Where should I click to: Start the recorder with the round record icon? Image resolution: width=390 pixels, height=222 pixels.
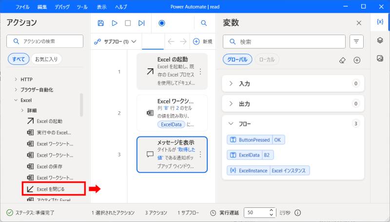point(162,23)
